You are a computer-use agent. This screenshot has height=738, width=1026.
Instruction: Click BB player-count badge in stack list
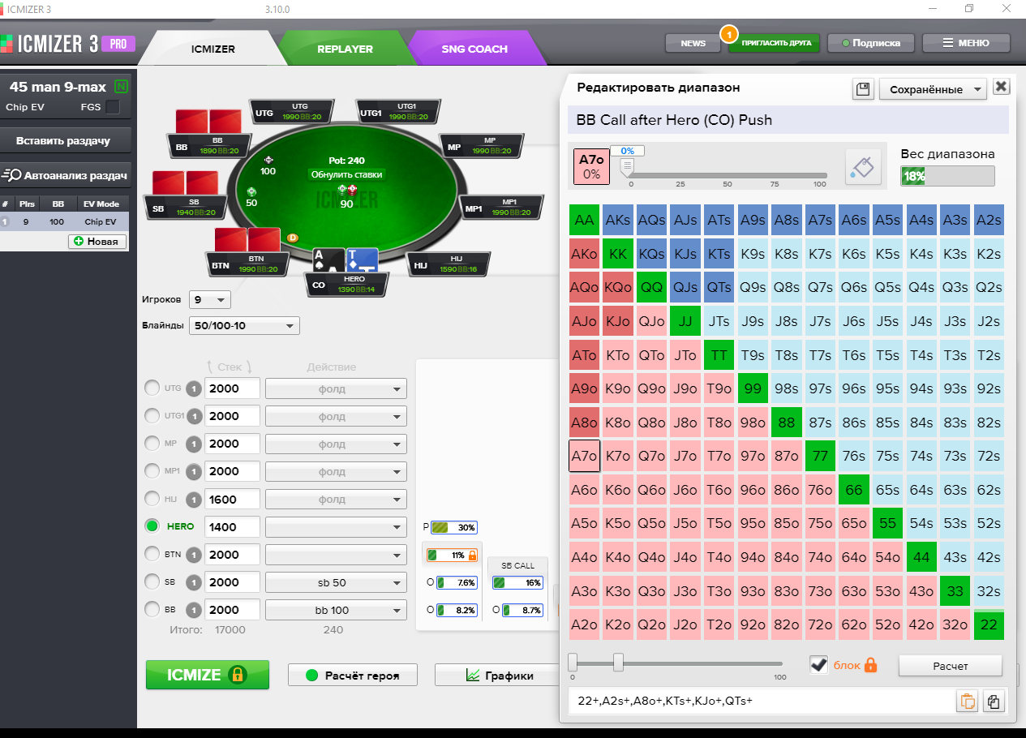click(195, 610)
